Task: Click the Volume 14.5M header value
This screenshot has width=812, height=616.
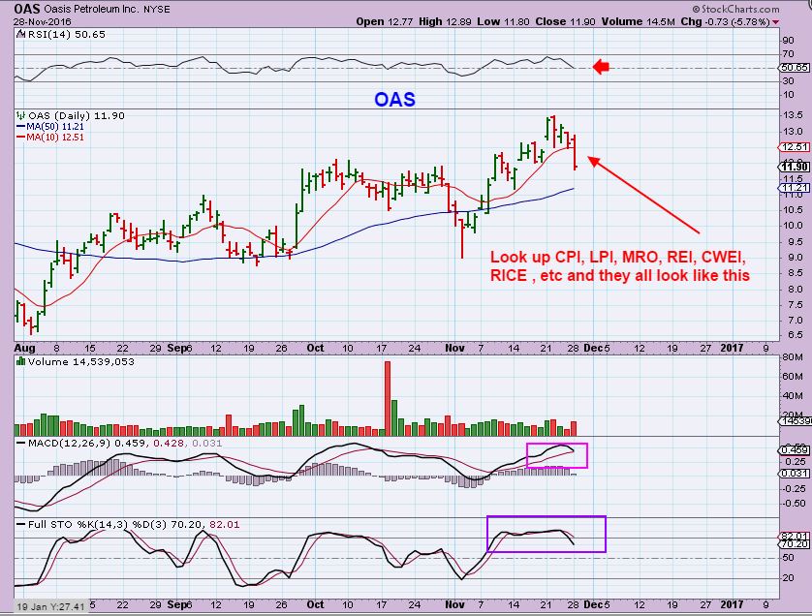Action: 638,21
